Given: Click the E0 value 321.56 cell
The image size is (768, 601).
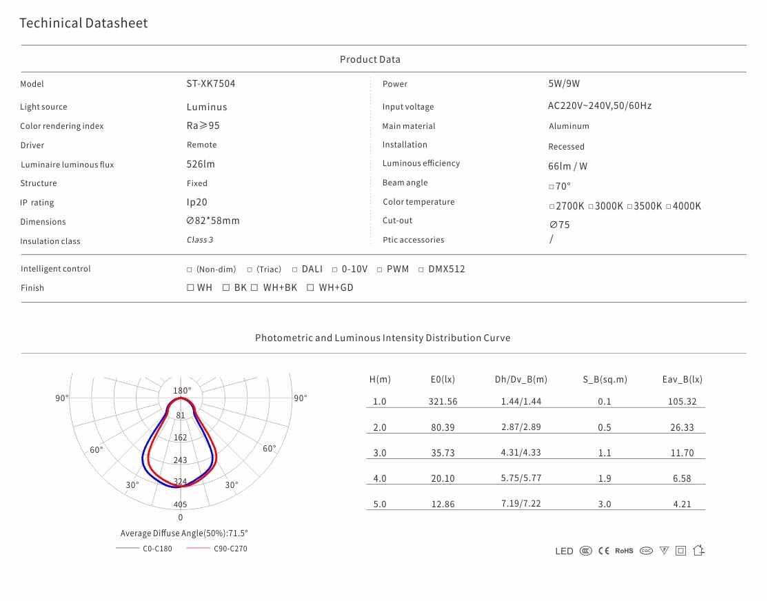Looking at the screenshot, I should pyautogui.click(x=443, y=401).
